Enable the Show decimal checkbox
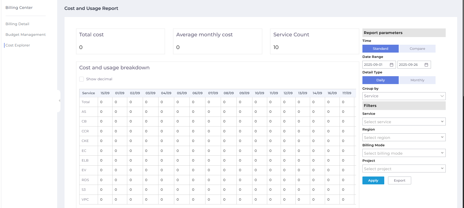This screenshot has height=208, width=464. tap(82, 79)
